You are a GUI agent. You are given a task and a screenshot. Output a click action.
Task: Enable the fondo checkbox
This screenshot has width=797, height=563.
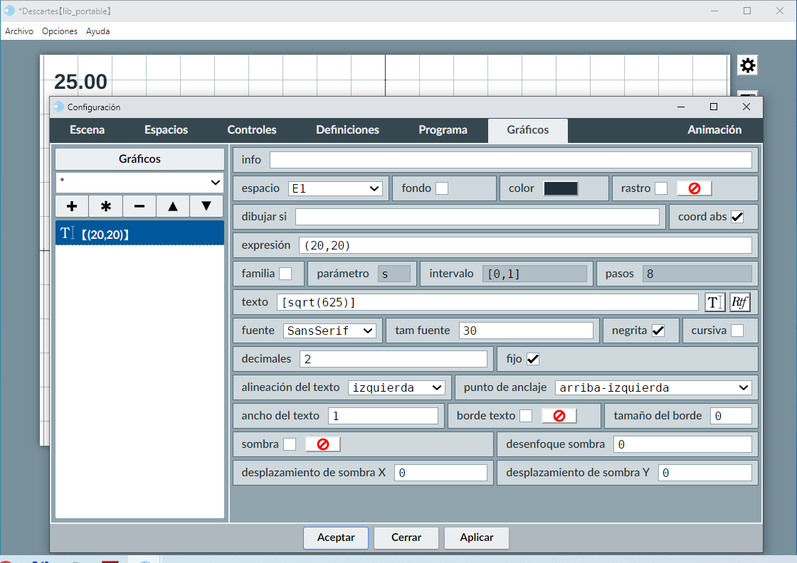click(442, 188)
